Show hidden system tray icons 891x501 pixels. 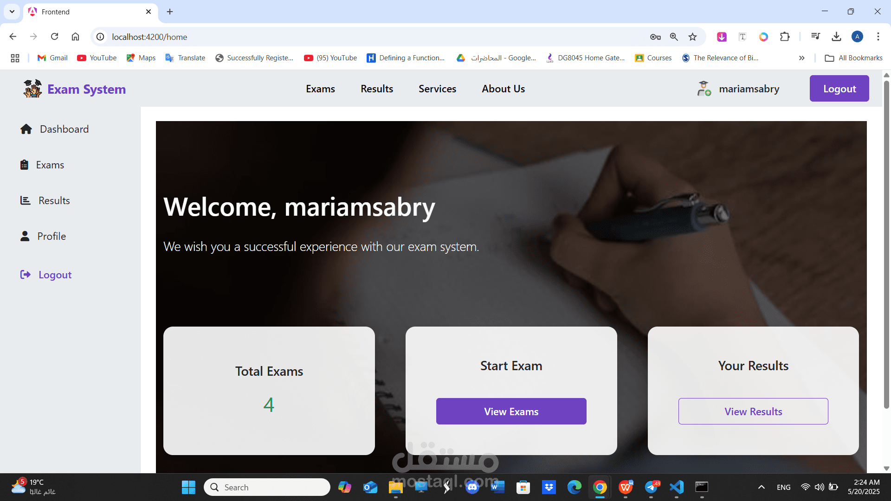[x=761, y=487]
